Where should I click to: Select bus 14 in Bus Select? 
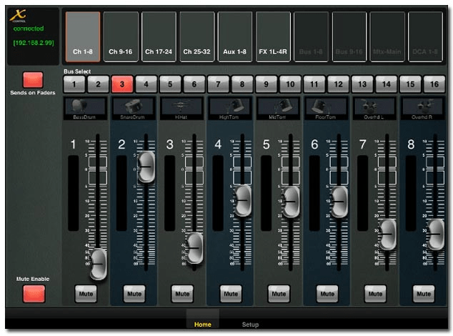[x=387, y=84]
